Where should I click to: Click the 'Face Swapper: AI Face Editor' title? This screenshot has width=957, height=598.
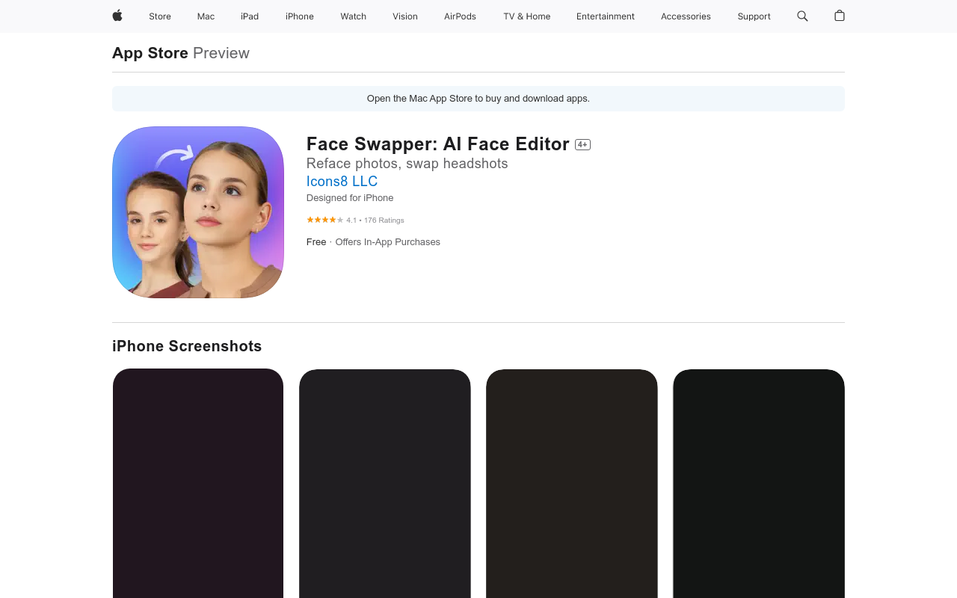pos(438,144)
